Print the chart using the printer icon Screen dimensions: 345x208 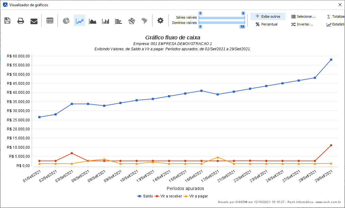point(21,21)
